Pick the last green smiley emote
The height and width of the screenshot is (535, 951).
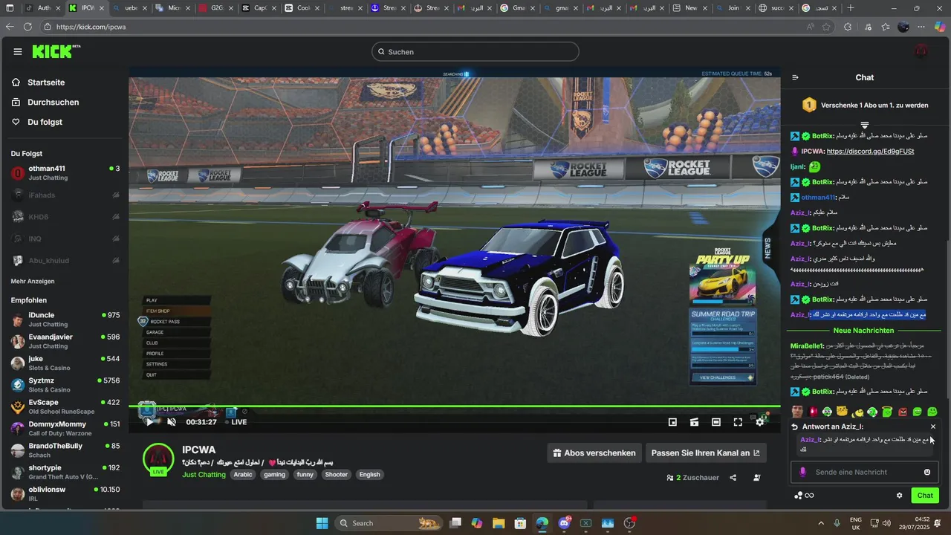tap(932, 412)
